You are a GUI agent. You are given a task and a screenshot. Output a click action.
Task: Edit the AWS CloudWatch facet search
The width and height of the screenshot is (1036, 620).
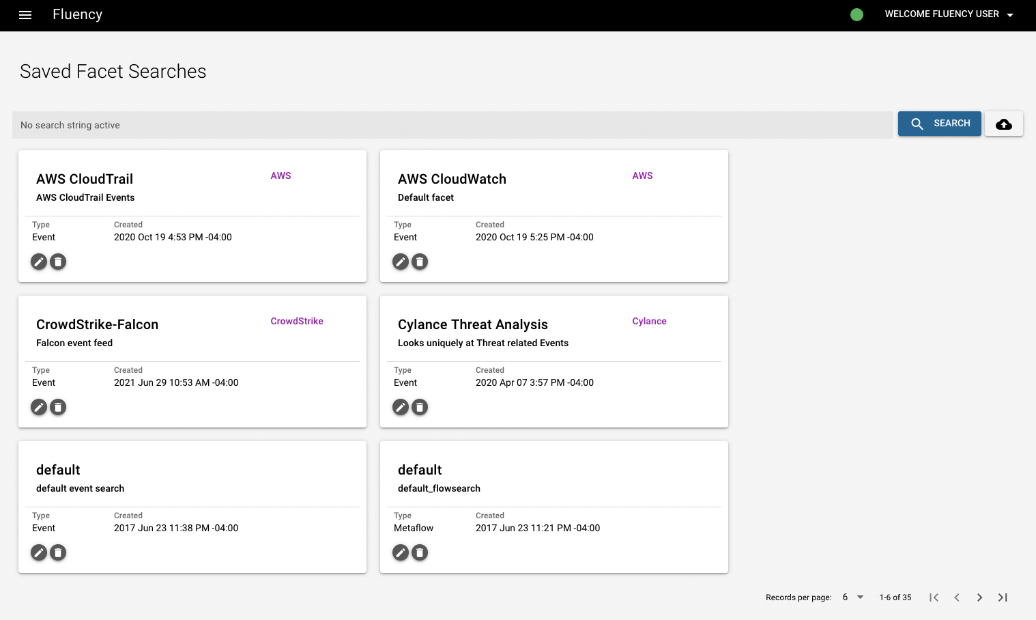pyautogui.click(x=401, y=262)
